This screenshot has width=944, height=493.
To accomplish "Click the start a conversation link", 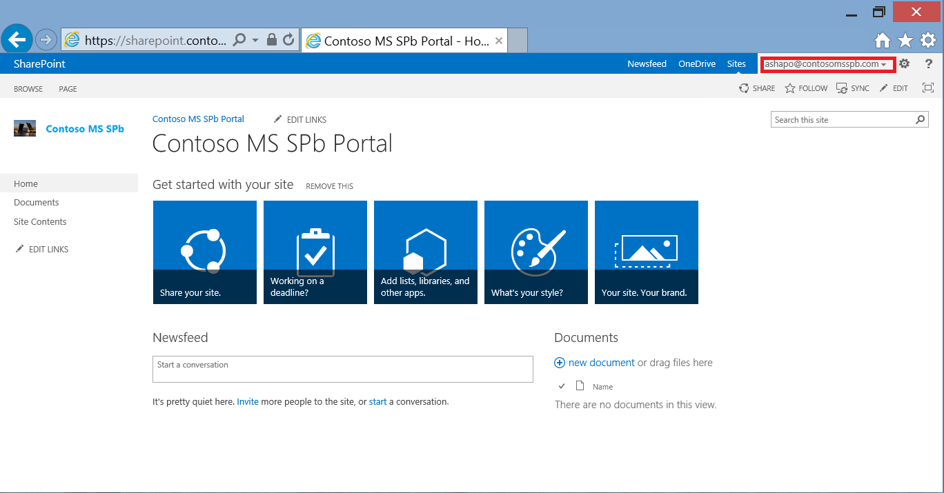I will [377, 401].
